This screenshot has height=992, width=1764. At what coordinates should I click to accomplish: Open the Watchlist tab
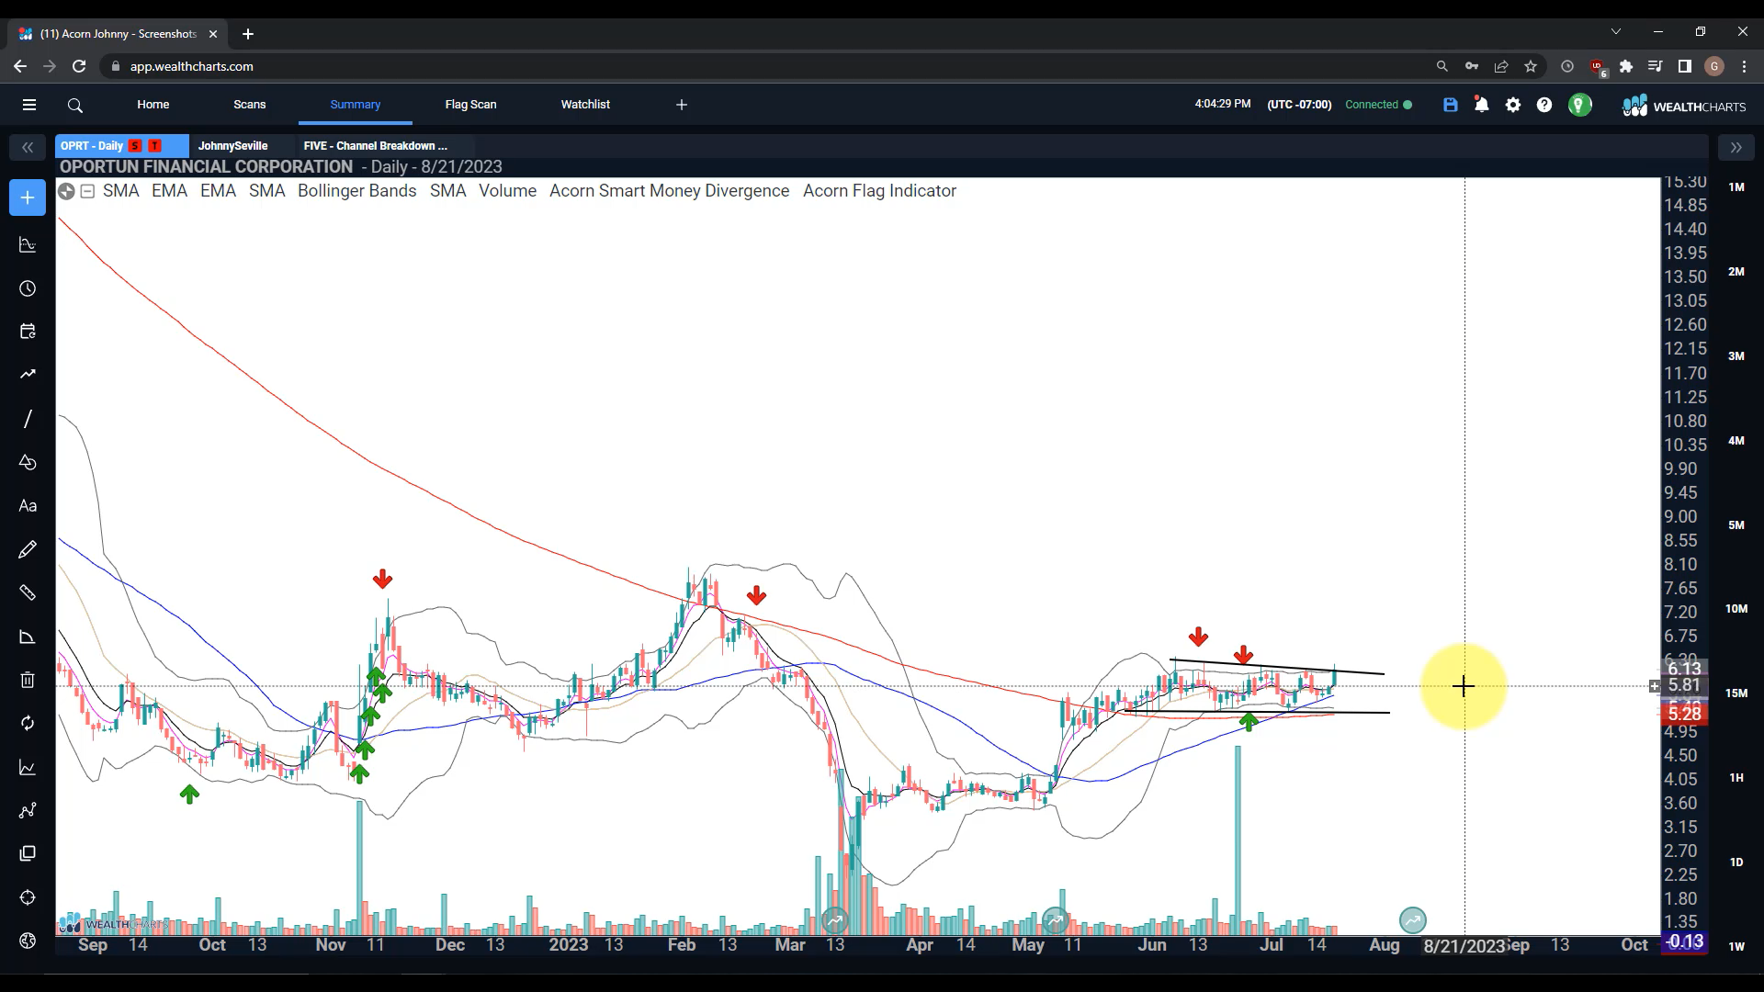click(x=585, y=105)
